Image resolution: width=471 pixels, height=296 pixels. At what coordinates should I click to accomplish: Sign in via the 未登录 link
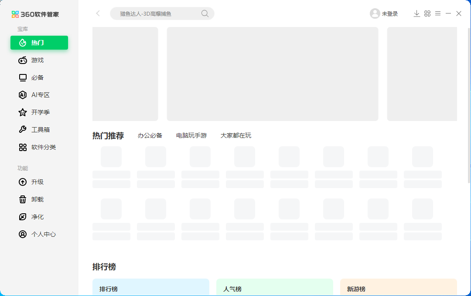point(389,13)
